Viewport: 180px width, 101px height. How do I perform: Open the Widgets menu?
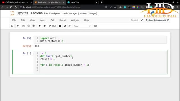pos(75,20)
